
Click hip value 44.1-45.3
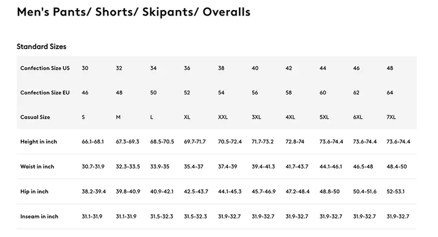229,192
